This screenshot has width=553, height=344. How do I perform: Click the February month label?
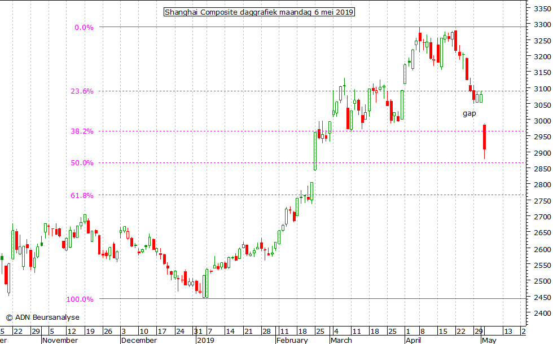click(x=292, y=340)
